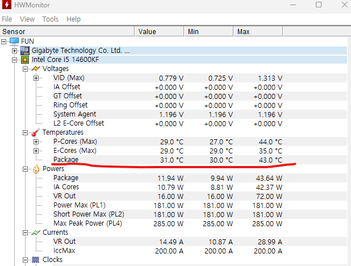Collapse the Intel Core i5 14600KF node
351x266 pixels.
pos(15,60)
